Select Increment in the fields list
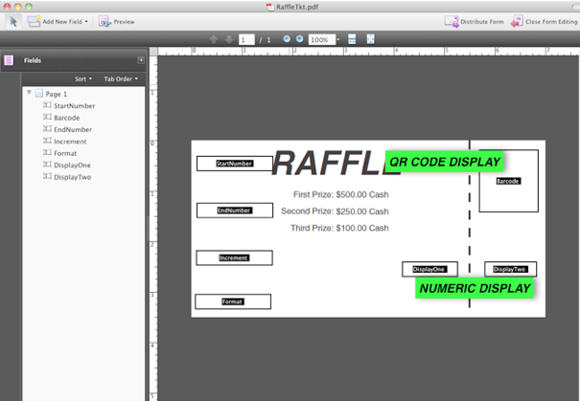Screen dimensions: 580x401 (65, 141)
